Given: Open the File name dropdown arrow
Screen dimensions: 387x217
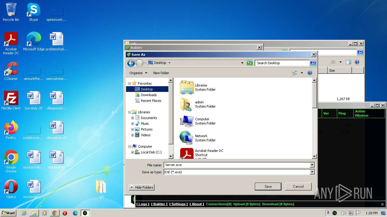Looking at the screenshot, I should coord(312,165).
